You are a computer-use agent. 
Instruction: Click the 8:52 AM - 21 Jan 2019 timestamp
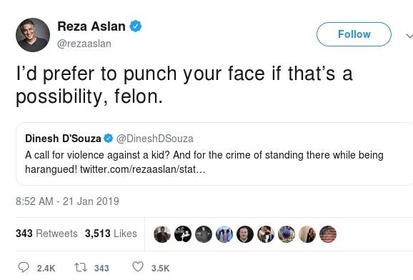67,201
